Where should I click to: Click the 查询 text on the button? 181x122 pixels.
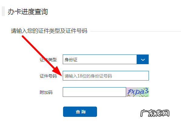(x=81, y=112)
